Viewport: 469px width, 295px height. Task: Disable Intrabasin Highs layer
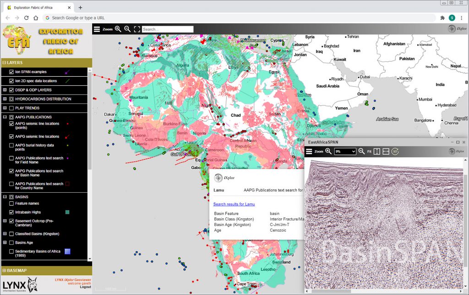point(11,212)
